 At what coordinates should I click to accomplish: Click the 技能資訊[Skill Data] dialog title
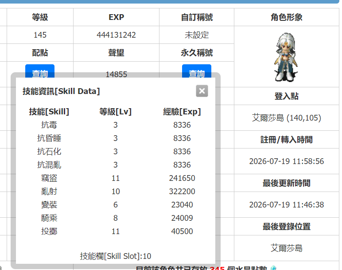pyautogui.click(x=61, y=91)
